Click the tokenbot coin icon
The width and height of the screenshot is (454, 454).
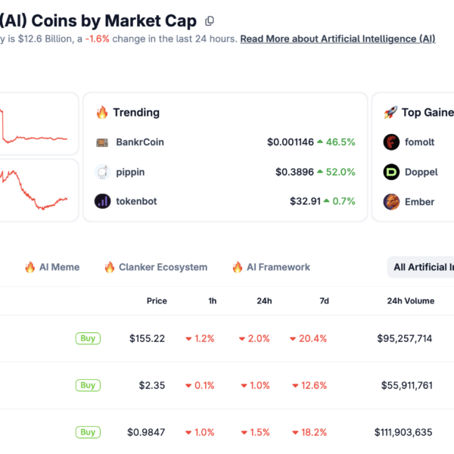[102, 201]
